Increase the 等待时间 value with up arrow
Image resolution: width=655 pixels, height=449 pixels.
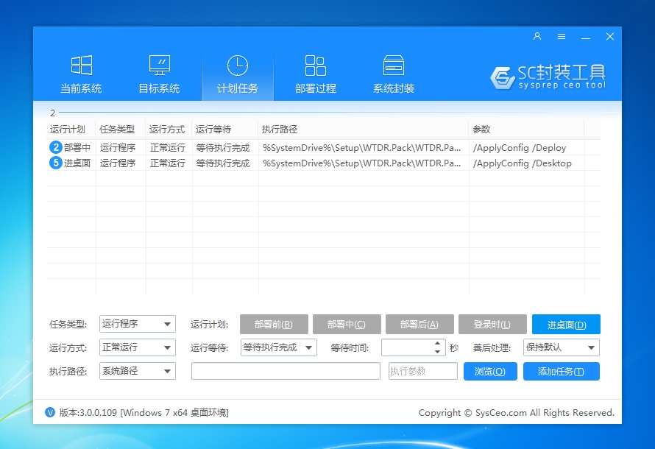click(x=439, y=344)
